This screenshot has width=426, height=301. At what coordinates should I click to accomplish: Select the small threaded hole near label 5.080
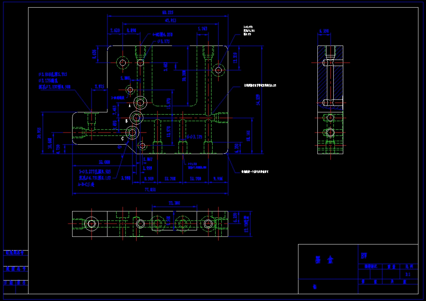point(130,90)
